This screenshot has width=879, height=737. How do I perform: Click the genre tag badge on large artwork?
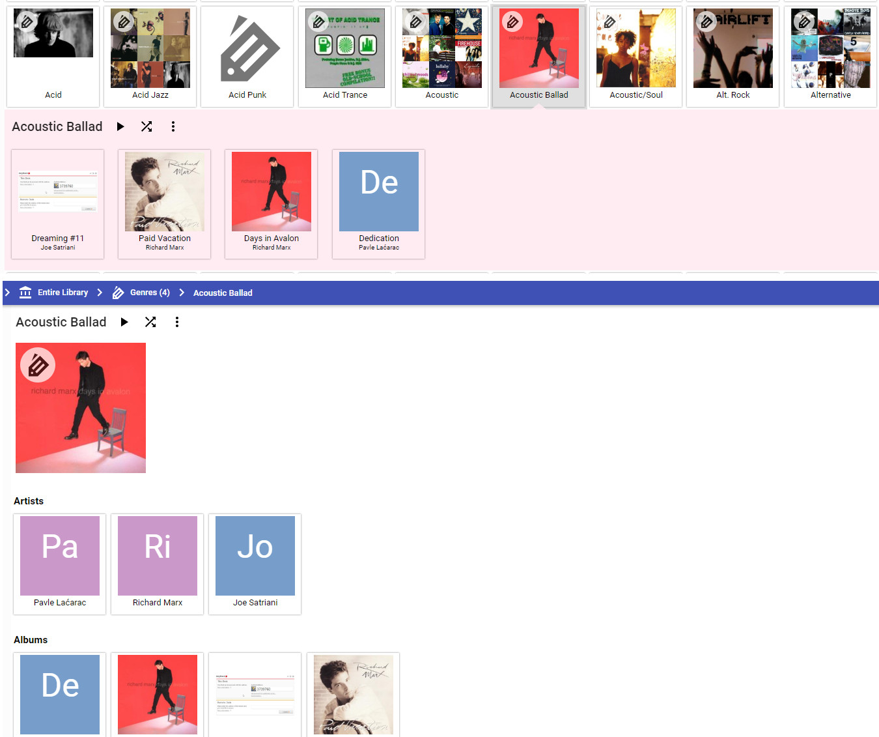click(x=38, y=365)
